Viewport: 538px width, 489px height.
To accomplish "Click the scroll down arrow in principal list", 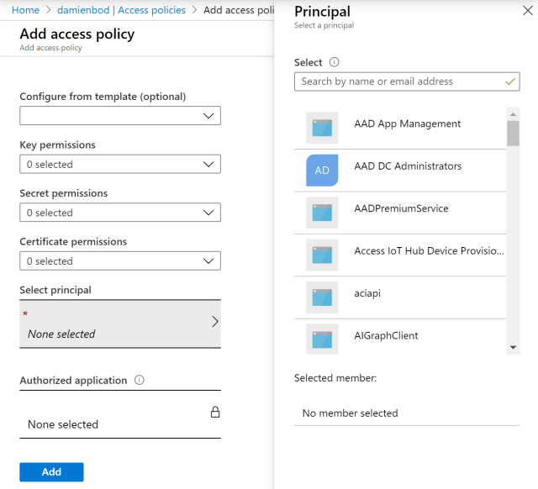I will pos(513,347).
